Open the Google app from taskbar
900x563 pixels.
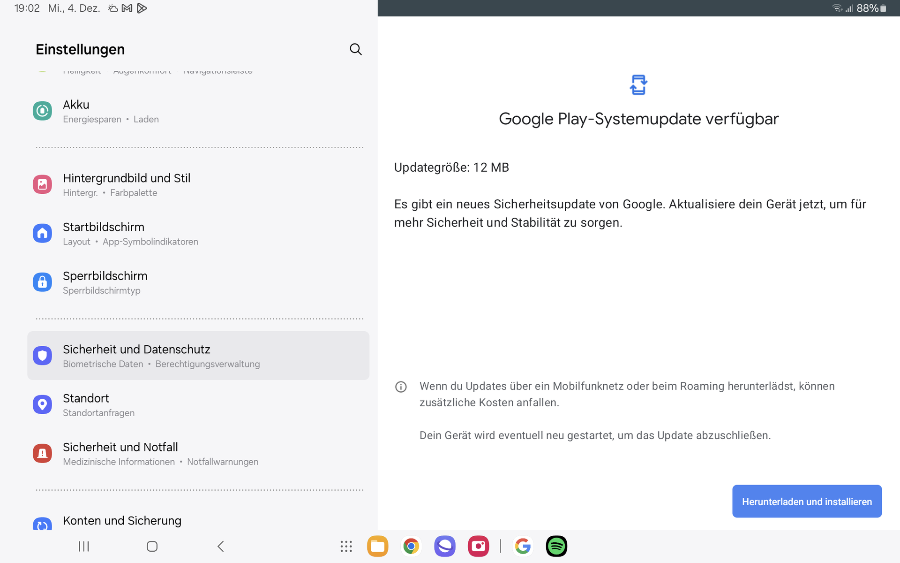point(523,546)
